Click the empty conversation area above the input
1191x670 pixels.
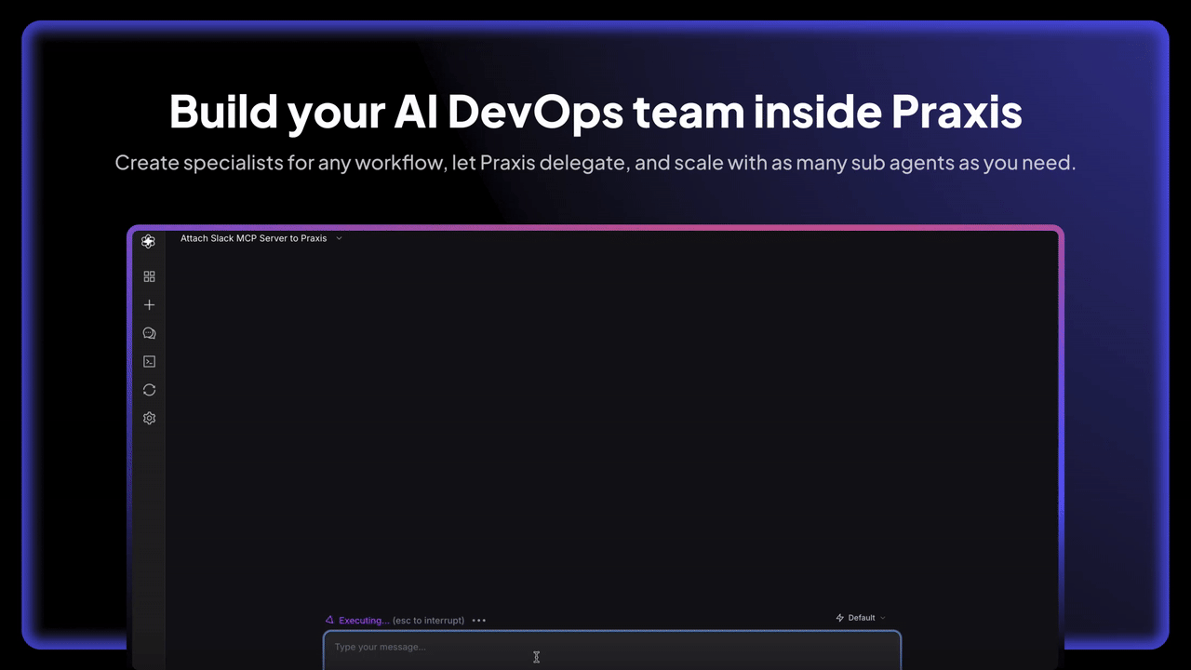(611, 419)
